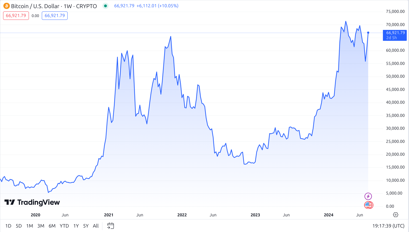Screen dimensions: 409x232
Task: Click the 2021 label on the time axis
Action: 109,215
